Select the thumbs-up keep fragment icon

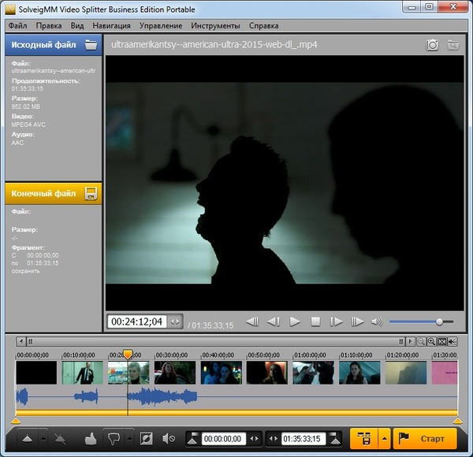click(x=90, y=438)
